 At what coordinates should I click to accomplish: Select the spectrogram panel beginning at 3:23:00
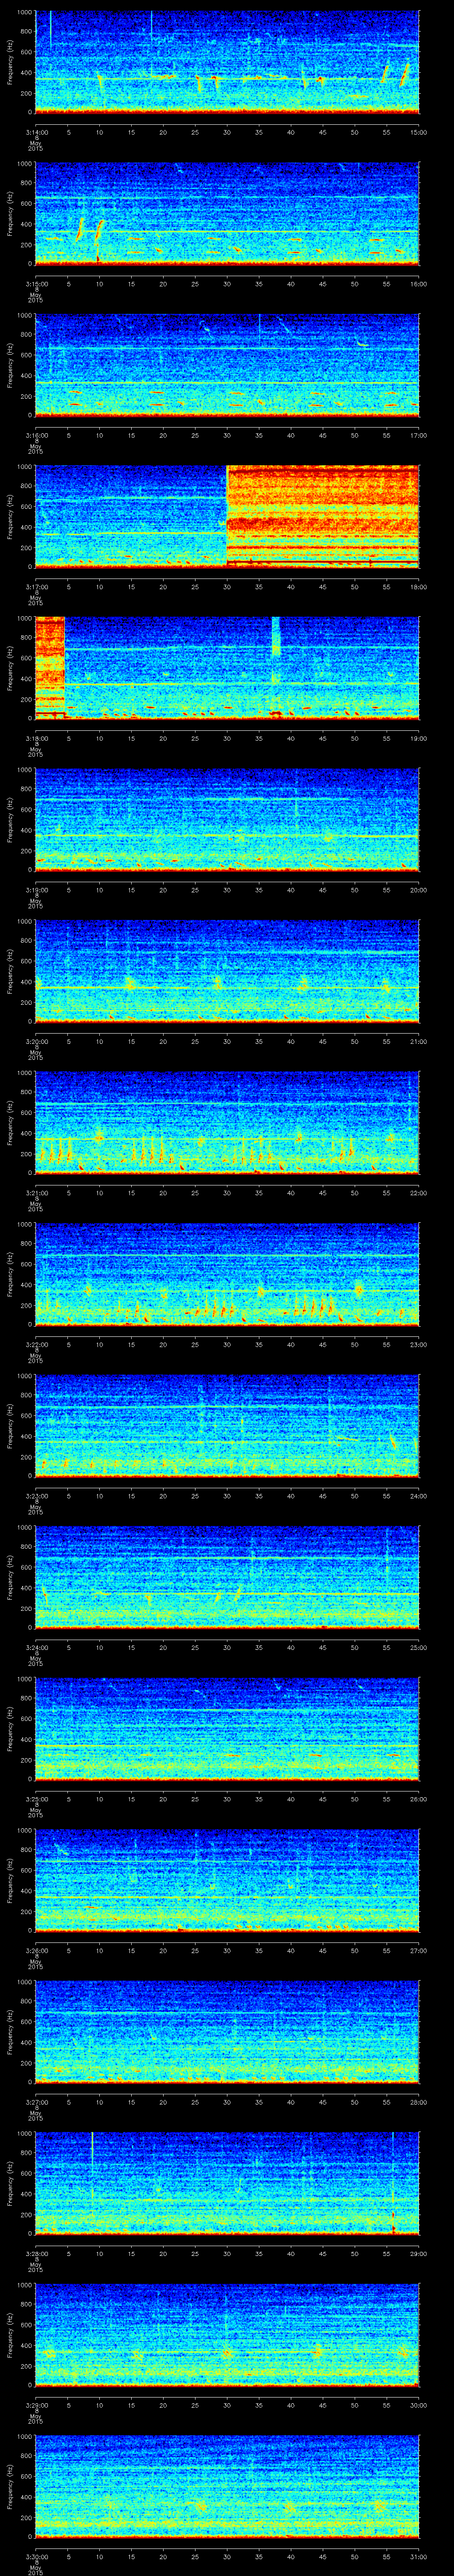(227, 1425)
